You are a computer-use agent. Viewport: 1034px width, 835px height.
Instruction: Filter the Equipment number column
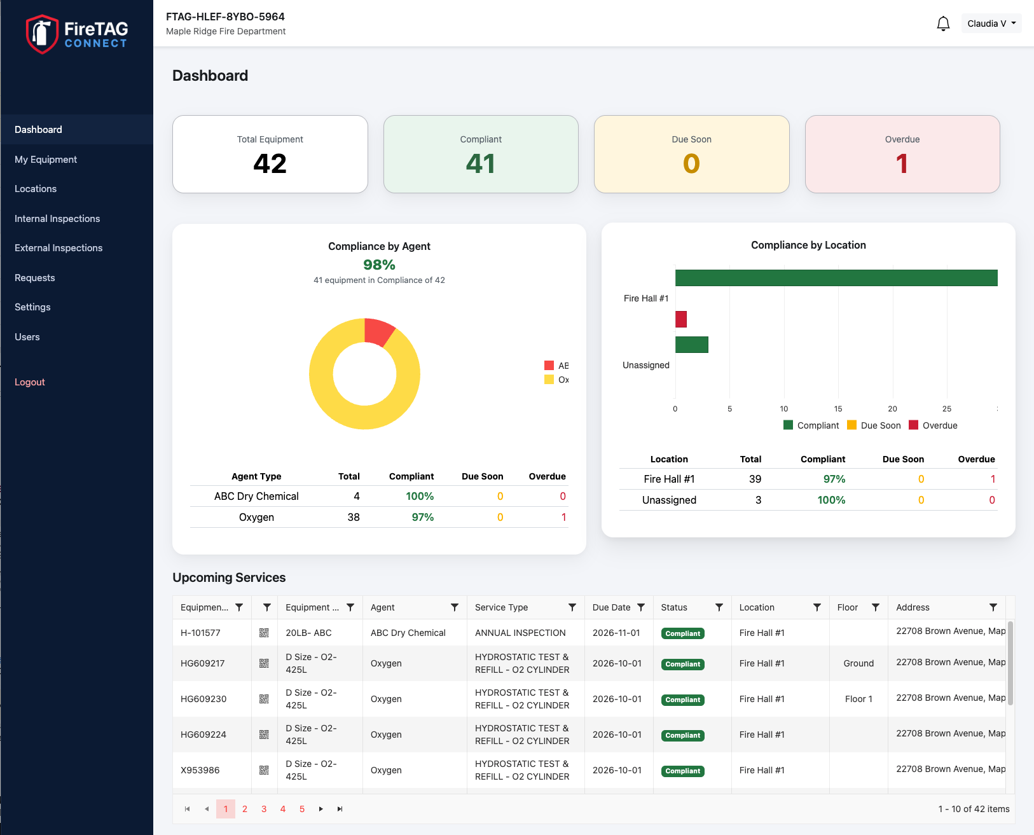239,607
